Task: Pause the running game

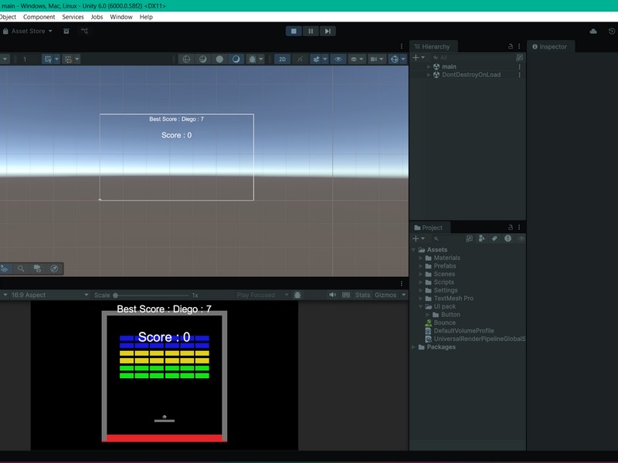Action: click(311, 31)
